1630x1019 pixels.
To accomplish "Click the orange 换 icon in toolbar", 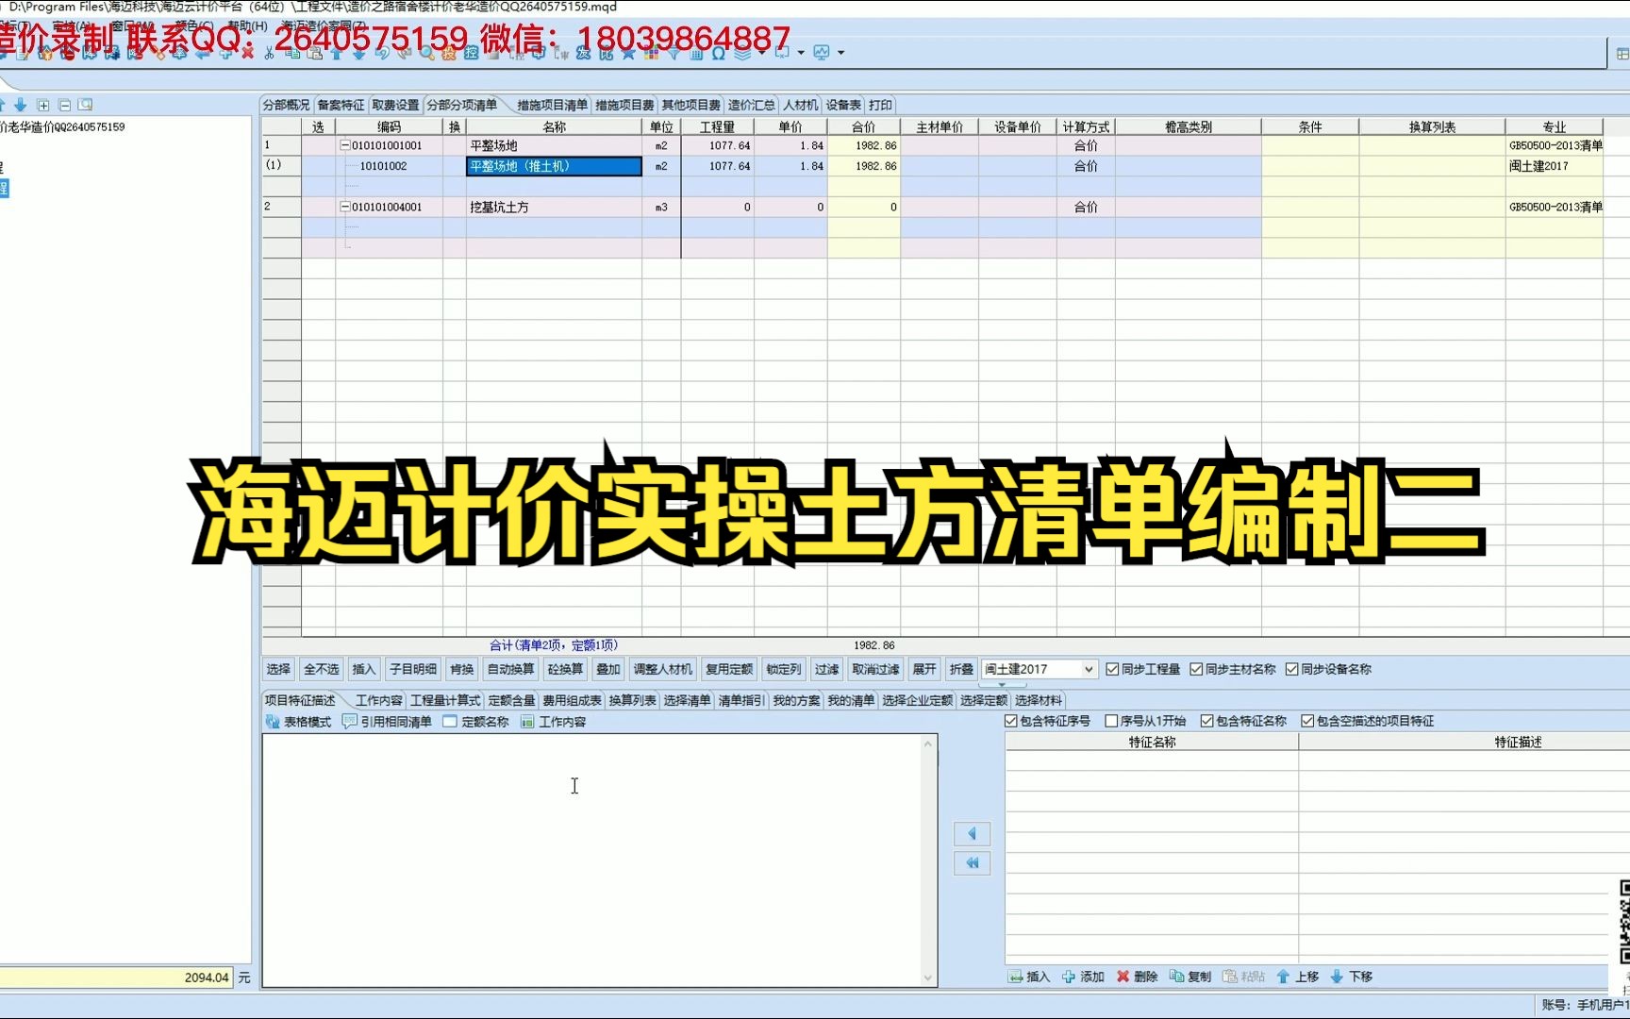I will (449, 53).
